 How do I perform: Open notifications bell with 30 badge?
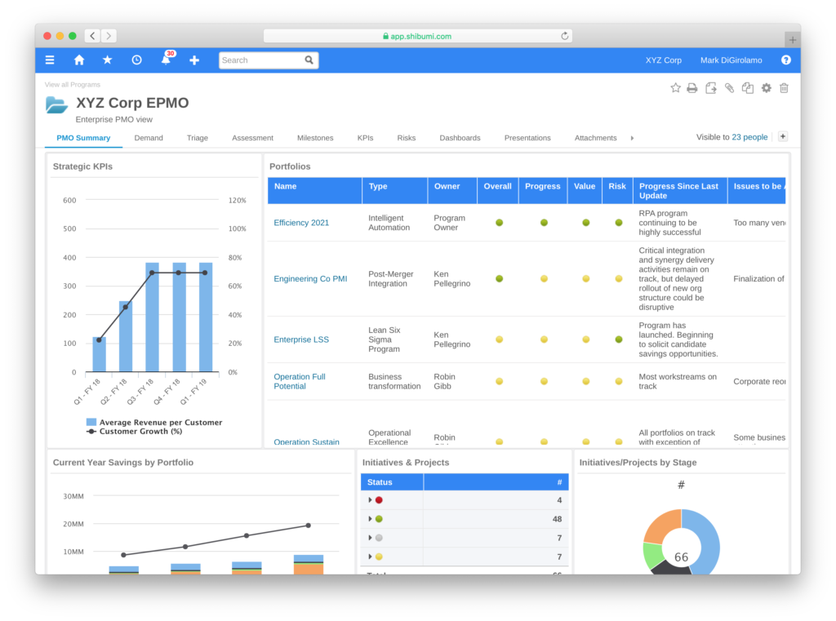[166, 60]
